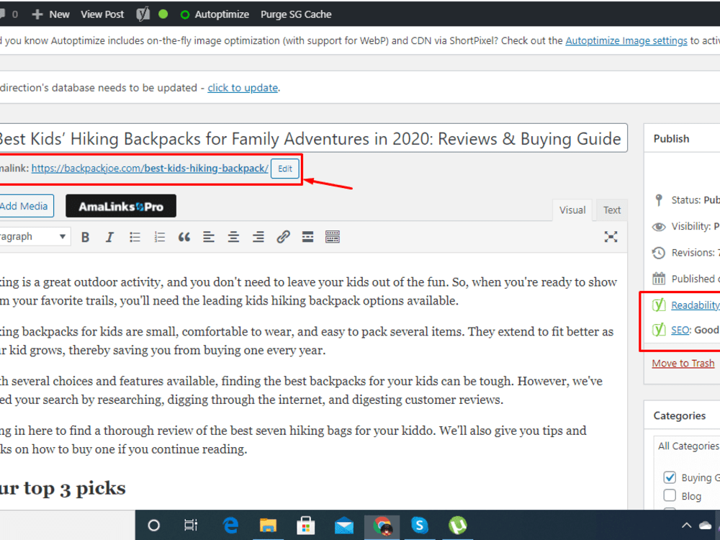Click the Publish panel heading
Viewport: 720px width, 540px height.
tap(671, 139)
